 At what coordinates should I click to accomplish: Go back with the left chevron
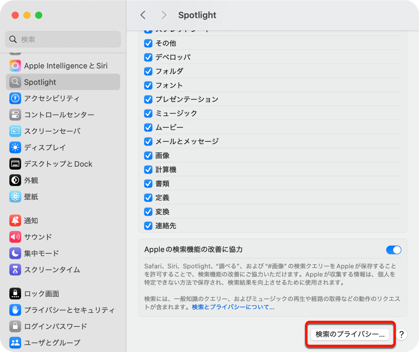143,15
